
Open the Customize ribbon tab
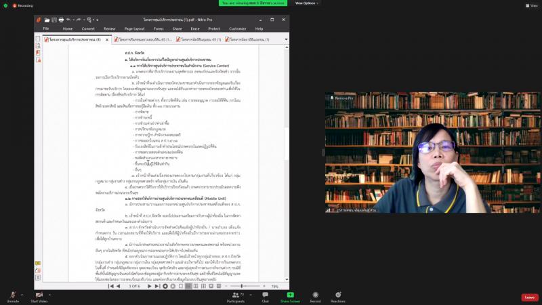tap(238, 28)
